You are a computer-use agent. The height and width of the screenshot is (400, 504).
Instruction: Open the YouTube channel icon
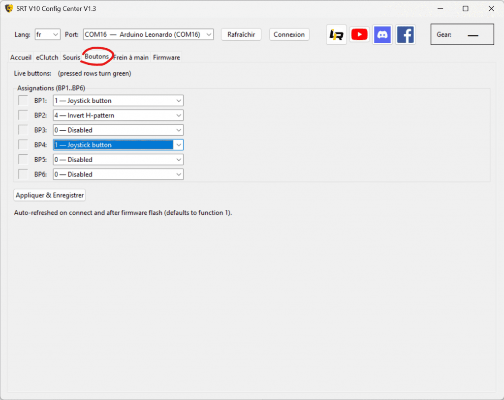(x=360, y=35)
